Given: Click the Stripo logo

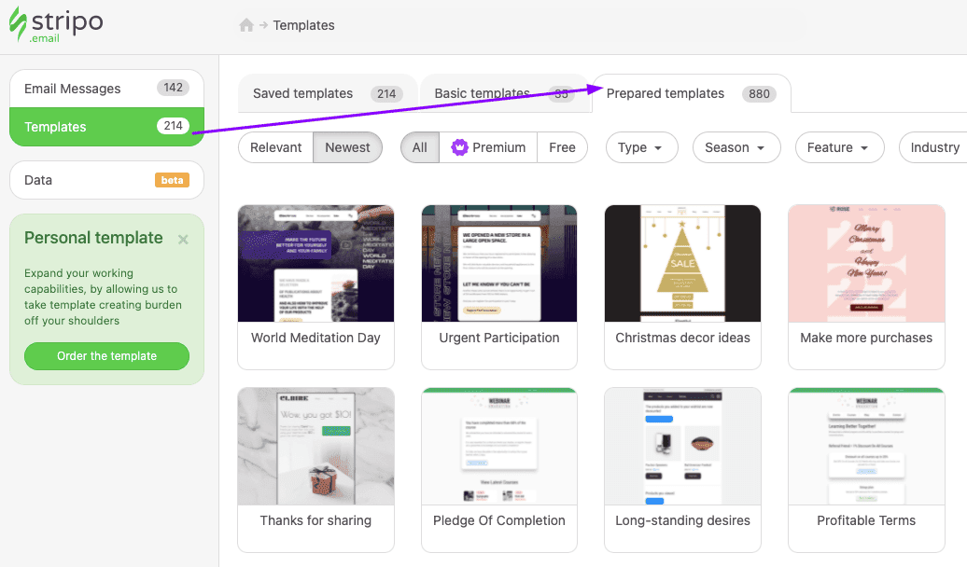Looking at the screenshot, I should tap(56, 25).
